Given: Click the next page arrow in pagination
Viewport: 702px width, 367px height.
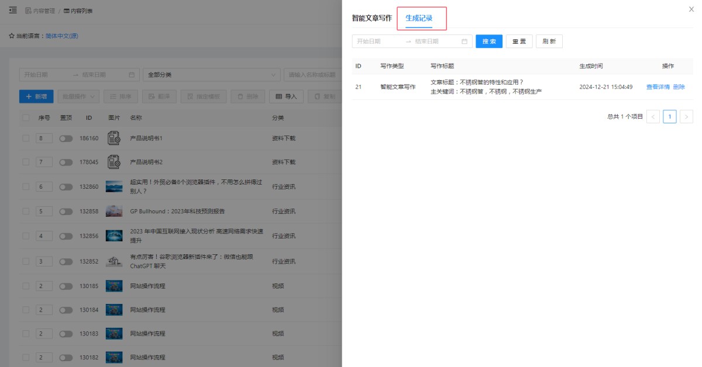Looking at the screenshot, I should point(686,117).
